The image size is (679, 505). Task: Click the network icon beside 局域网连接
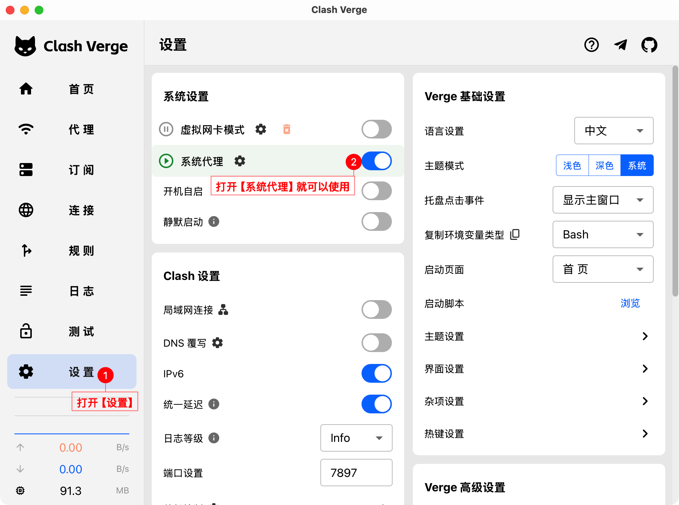pyautogui.click(x=223, y=309)
